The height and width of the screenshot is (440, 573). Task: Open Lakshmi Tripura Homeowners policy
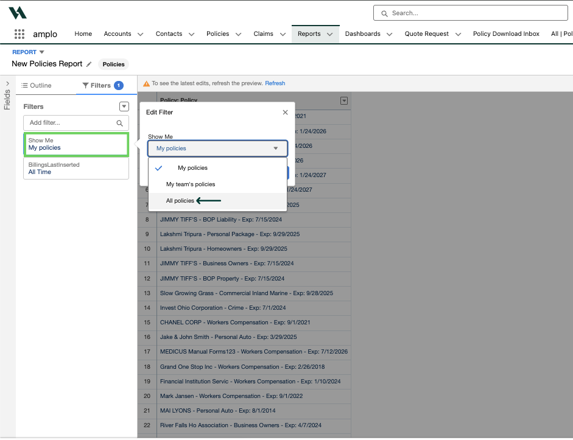(223, 249)
